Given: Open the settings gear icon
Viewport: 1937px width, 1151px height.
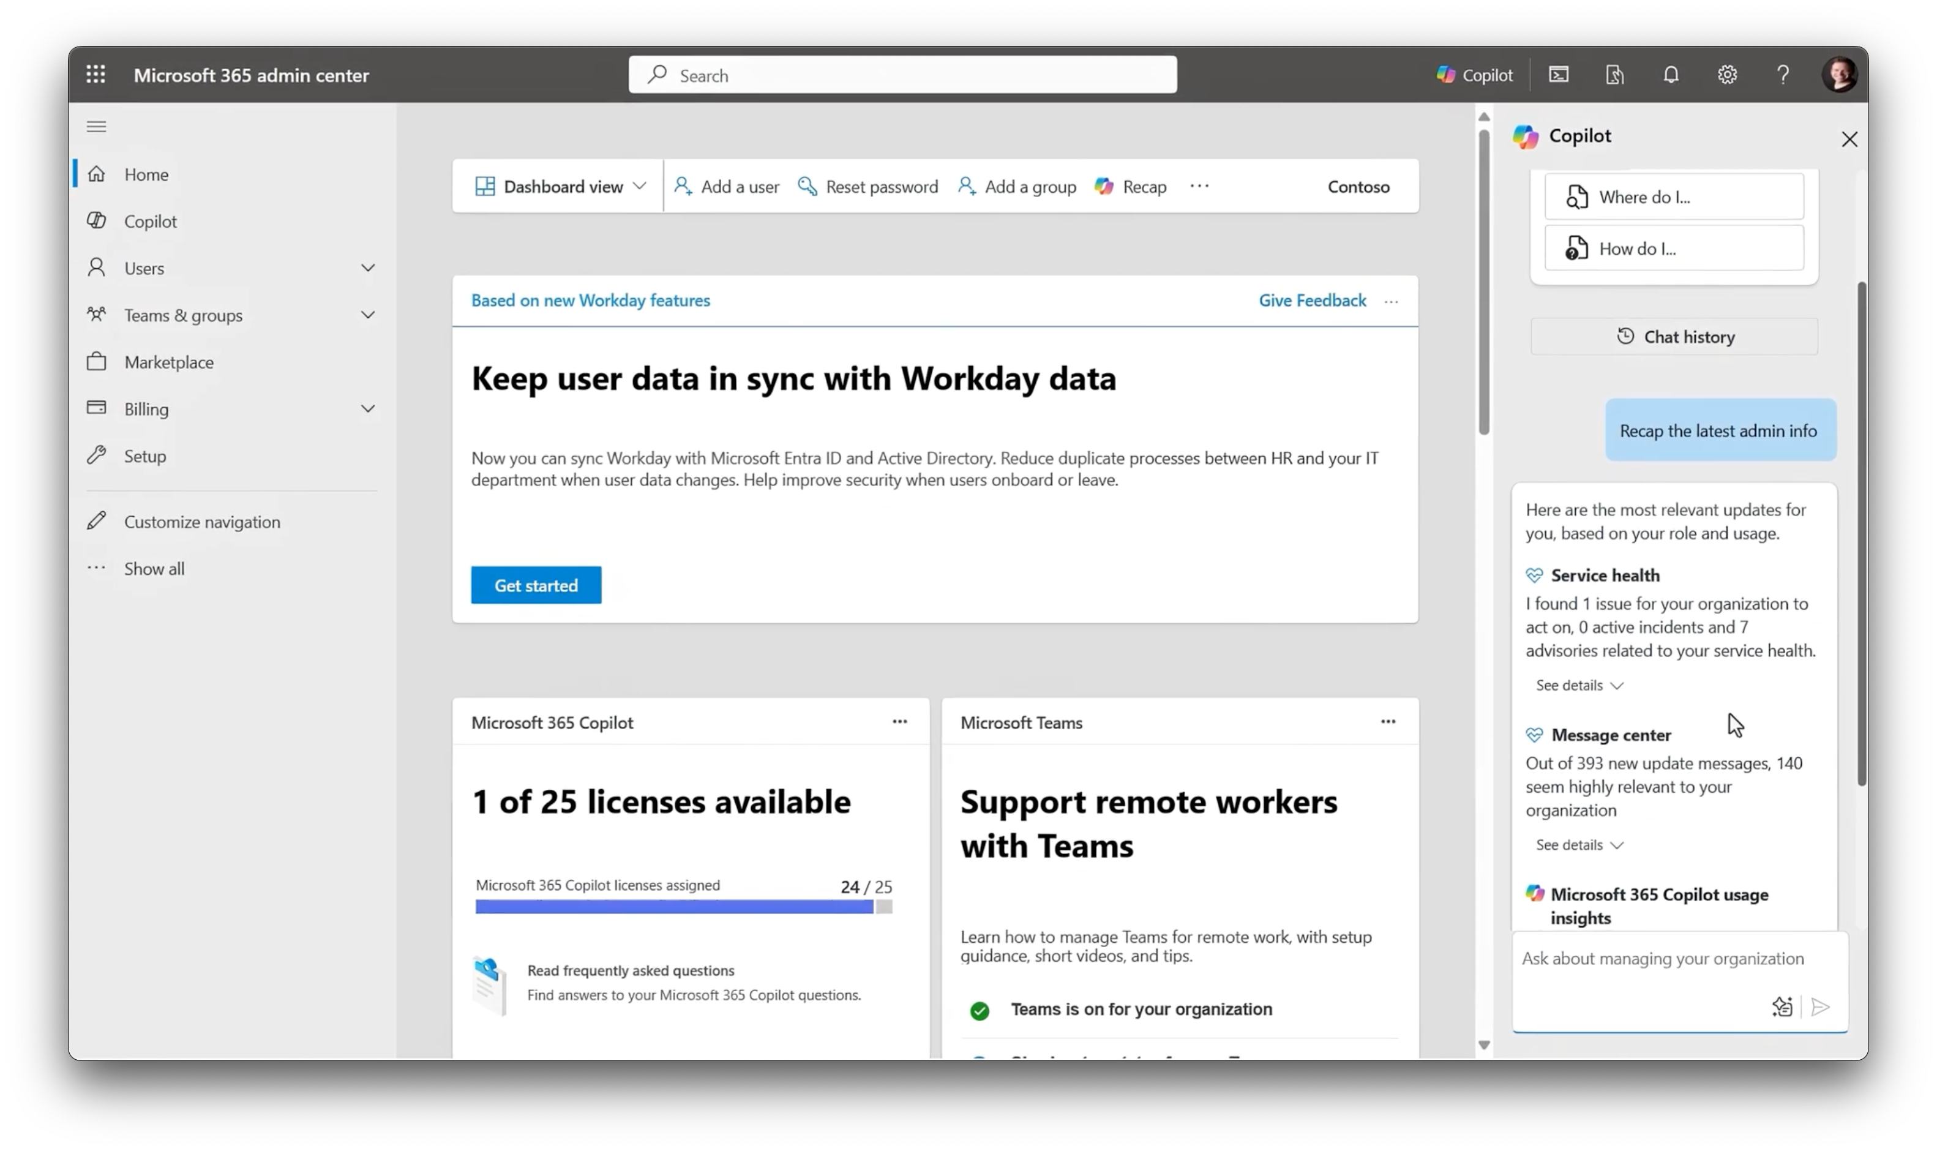Looking at the screenshot, I should pyautogui.click(x=1727, y=75).
